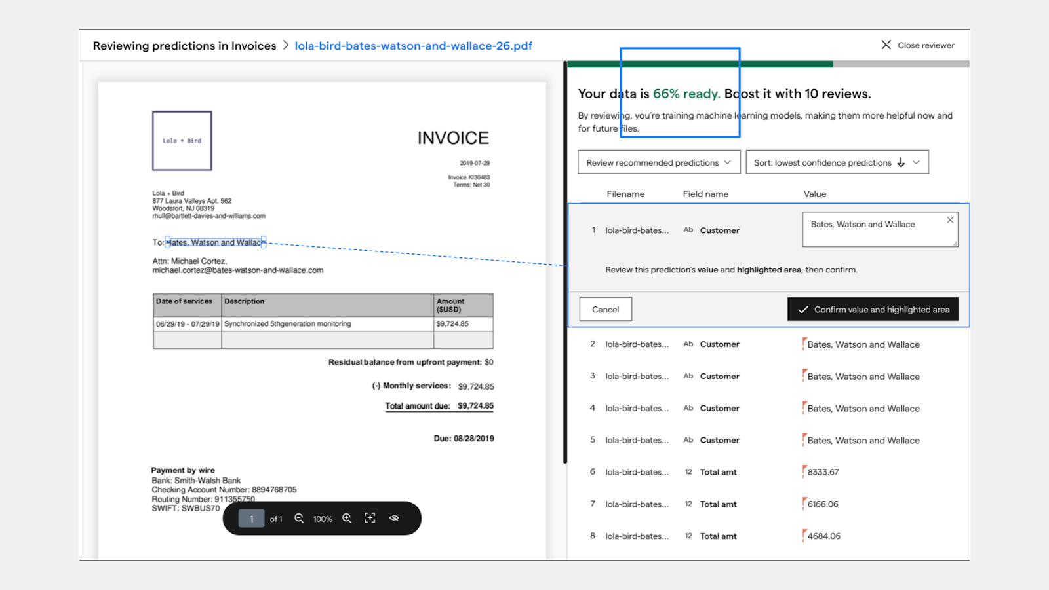
Task: Click the 12 number type icon in row 6
Action: point(688,472)
